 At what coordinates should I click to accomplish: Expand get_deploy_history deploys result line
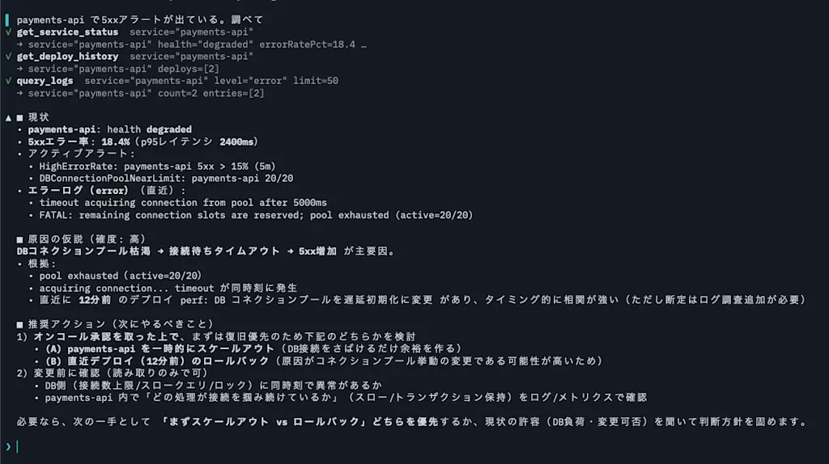coord(118,69)
